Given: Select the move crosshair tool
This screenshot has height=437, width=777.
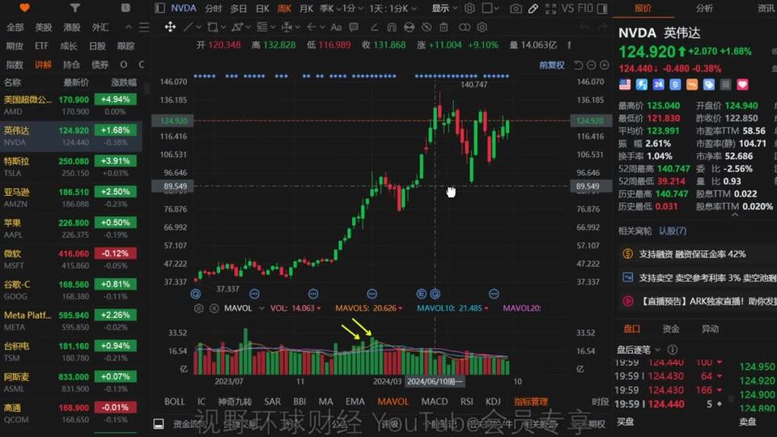Looking at the screenshot, I should click(170, 27).
